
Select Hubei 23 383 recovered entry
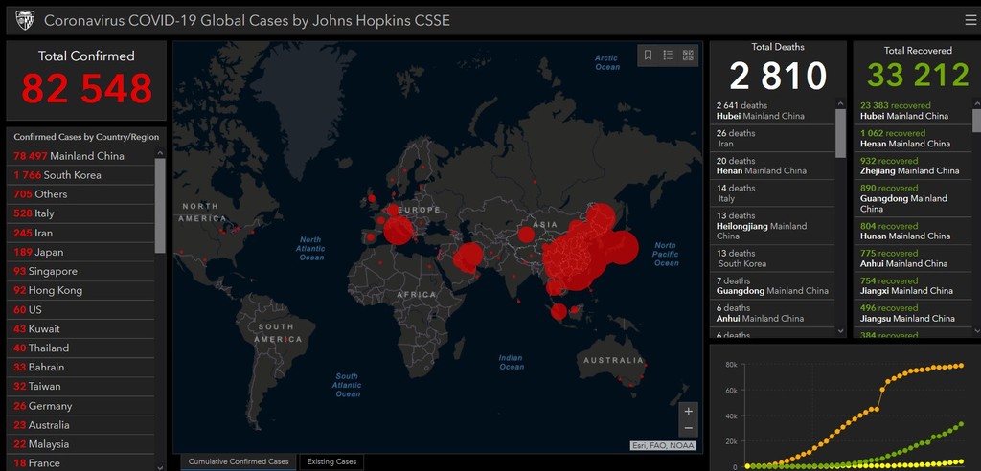click(913, 111)
